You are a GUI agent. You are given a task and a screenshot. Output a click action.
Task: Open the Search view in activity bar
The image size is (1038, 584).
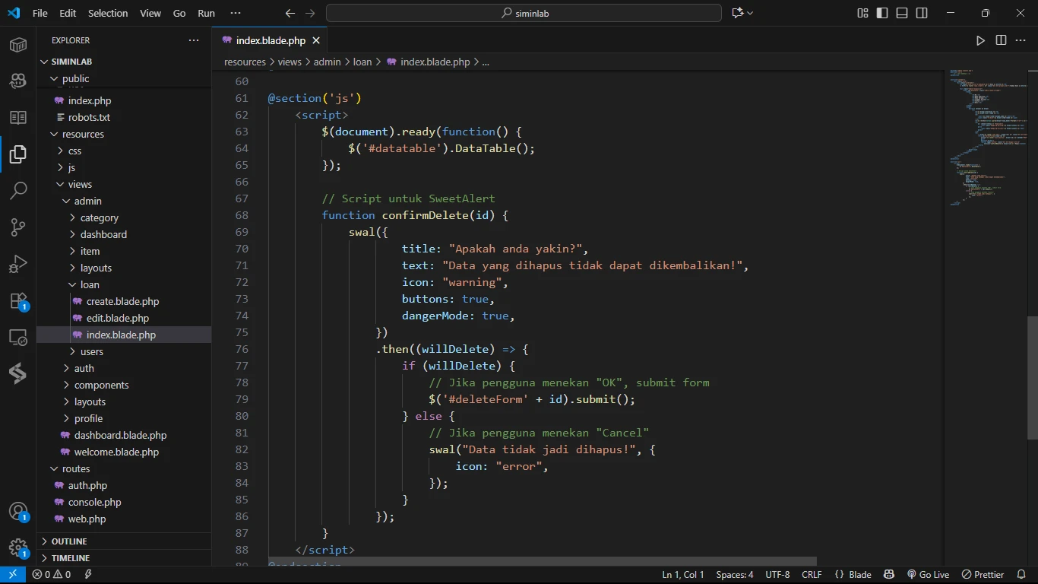pyautogui.click(x=18, y=191)
